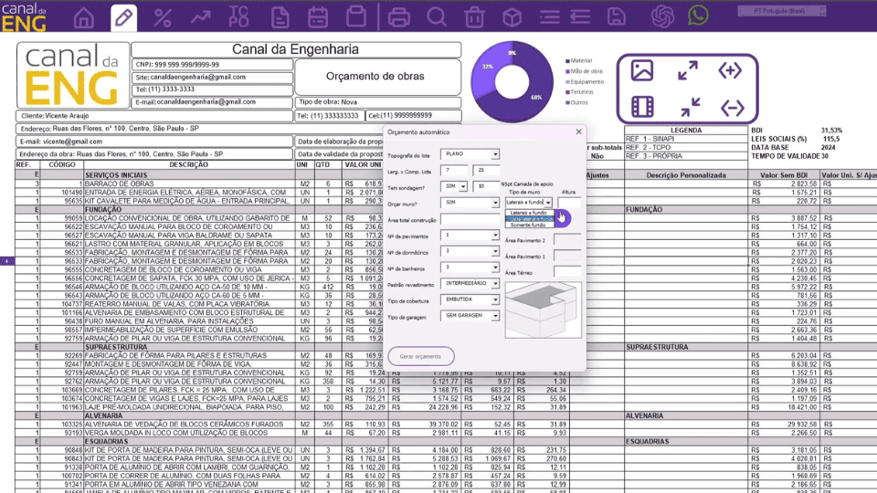Choose 'Somente fundo' in the list

click(529, 225)
